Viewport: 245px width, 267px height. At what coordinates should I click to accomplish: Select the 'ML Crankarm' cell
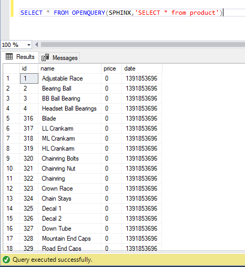[x=69, y=139]
